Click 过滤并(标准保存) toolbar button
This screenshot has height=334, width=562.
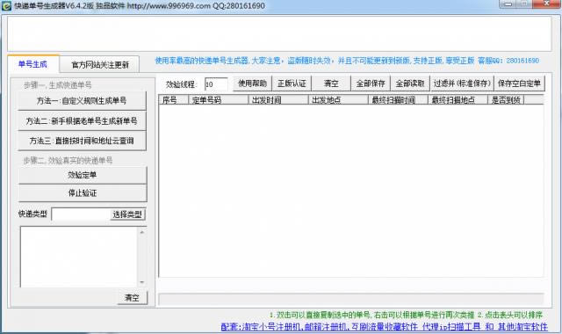[462, 83]
